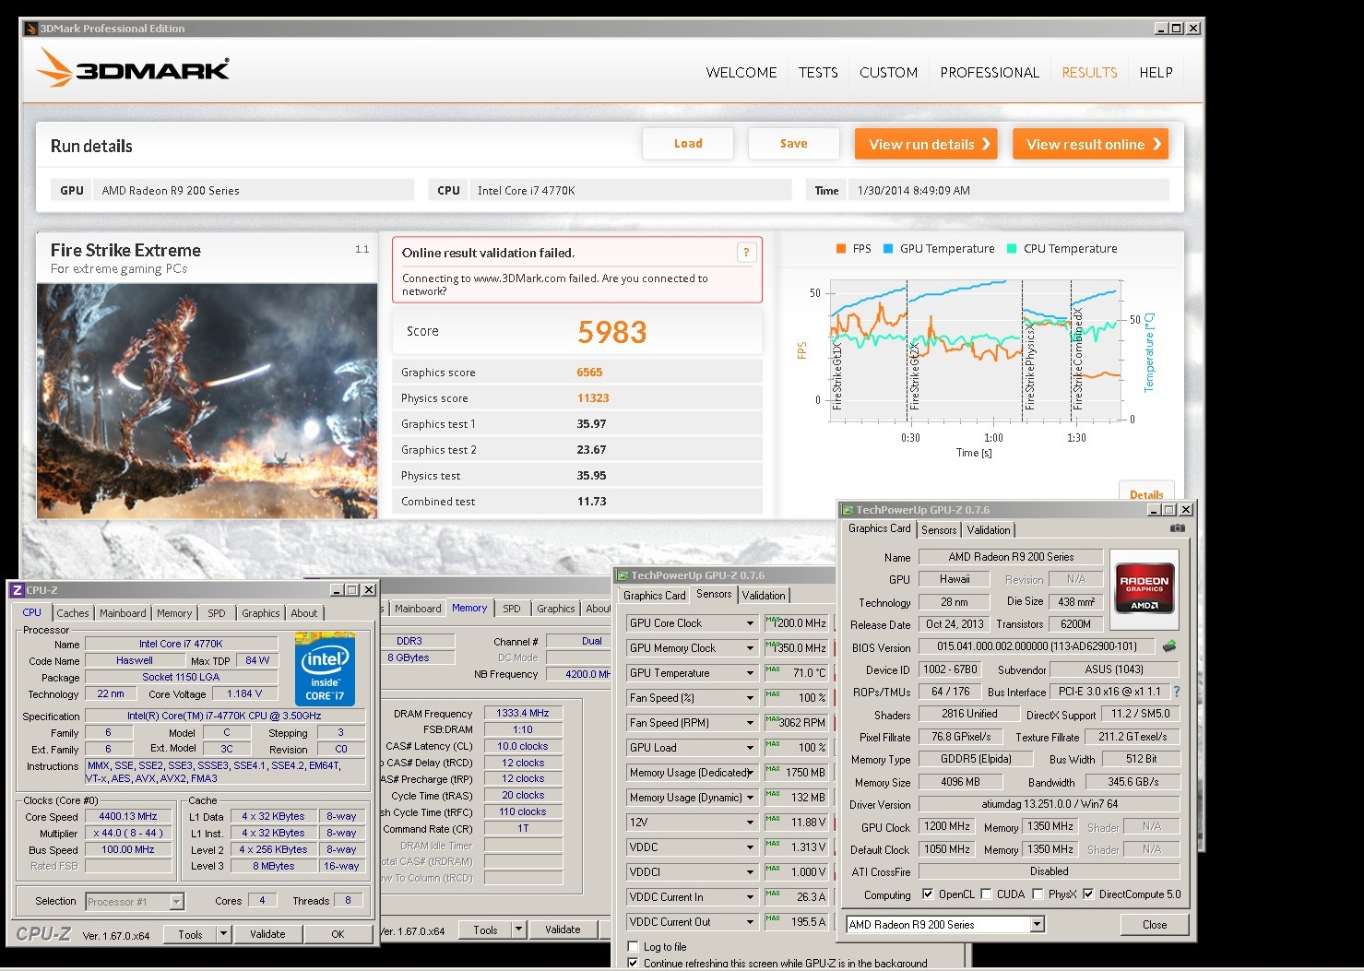Switch to the TESTS tab
Viewport: 1364px width, 971px height.
[x=818, y=73]
